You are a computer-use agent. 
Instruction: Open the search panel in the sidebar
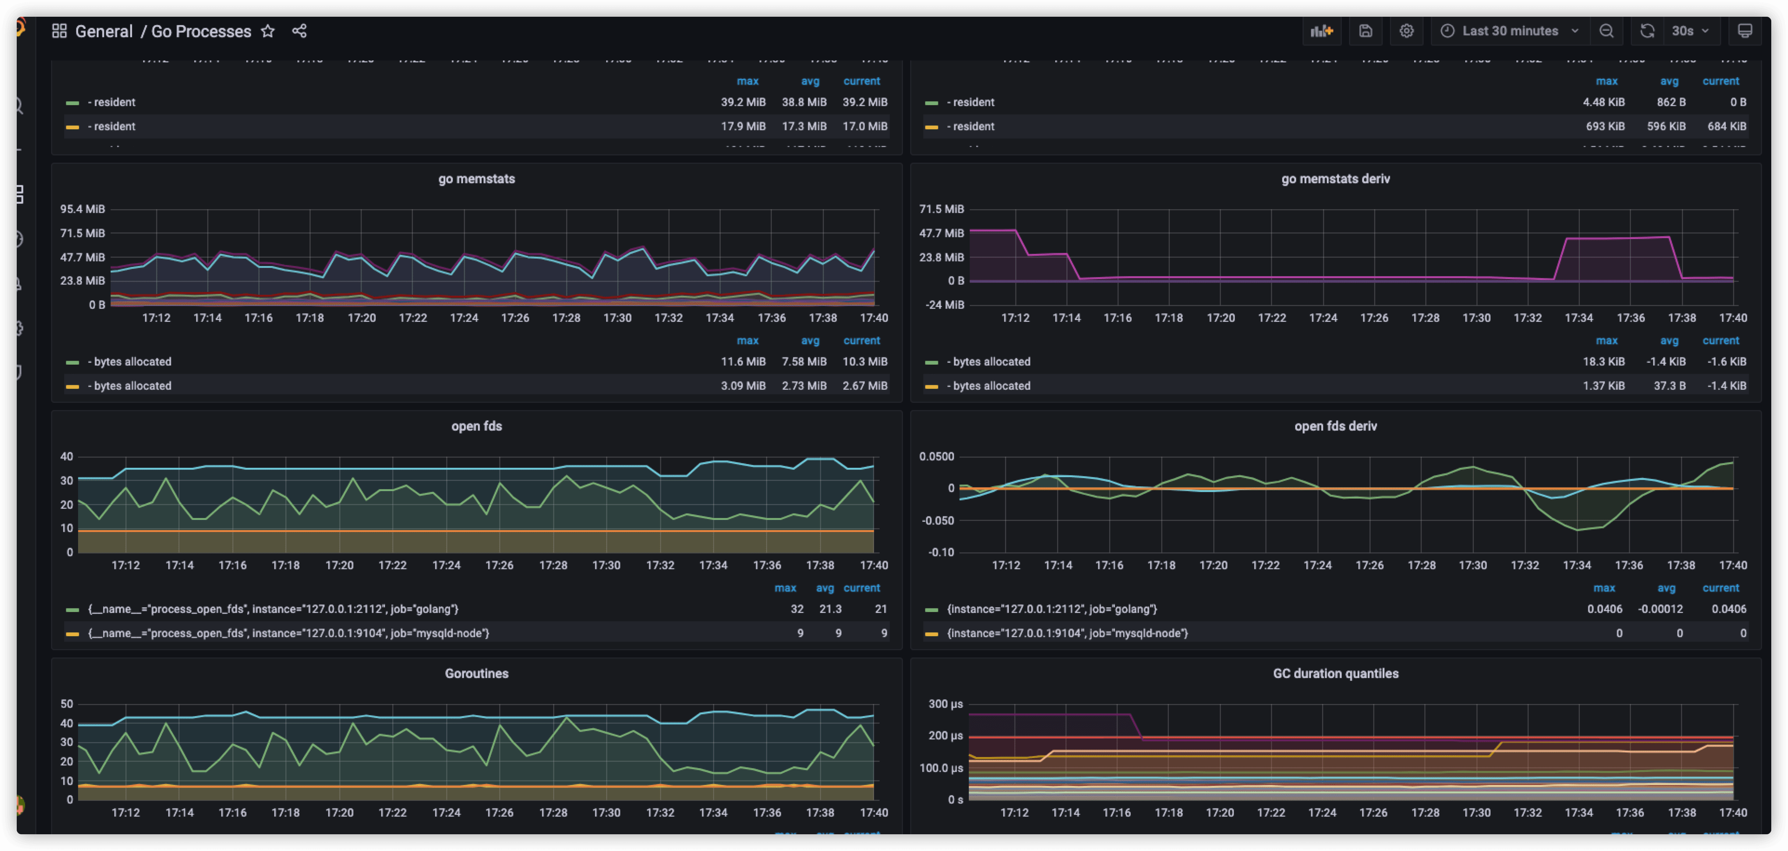tap(17, 105)
